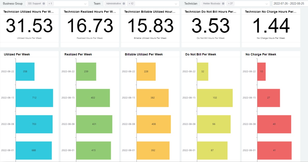
Task: Select the 31.53 Utilized Hours KPI card
Action: (x=29, y=25)
